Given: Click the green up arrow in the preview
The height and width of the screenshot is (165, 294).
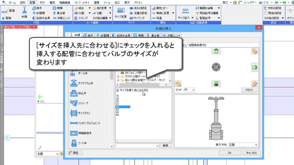Looking at the screenshot, I should pyautogui.click(x=216, y=51).
